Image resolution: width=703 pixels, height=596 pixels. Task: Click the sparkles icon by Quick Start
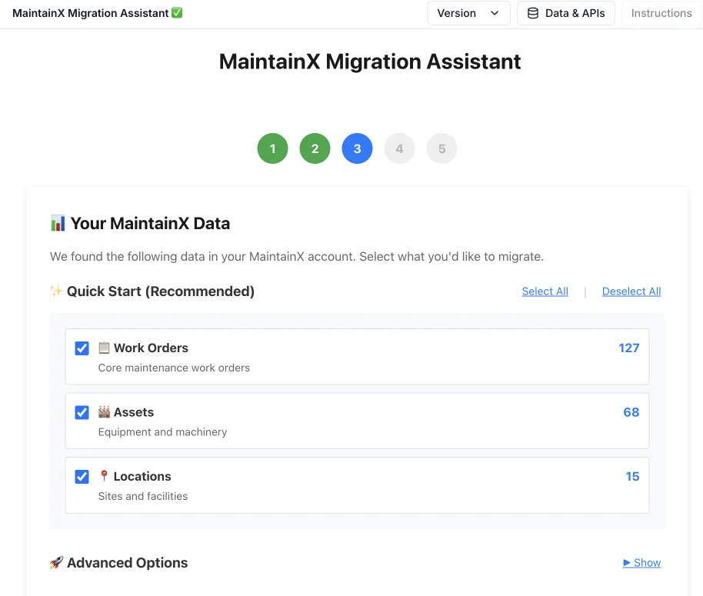coord(56,291)
